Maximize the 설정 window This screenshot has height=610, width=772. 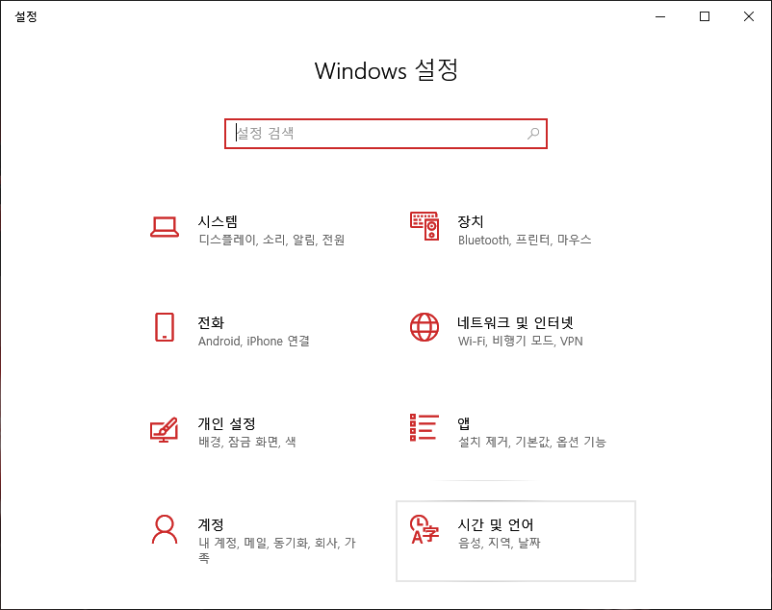(705, 16)
